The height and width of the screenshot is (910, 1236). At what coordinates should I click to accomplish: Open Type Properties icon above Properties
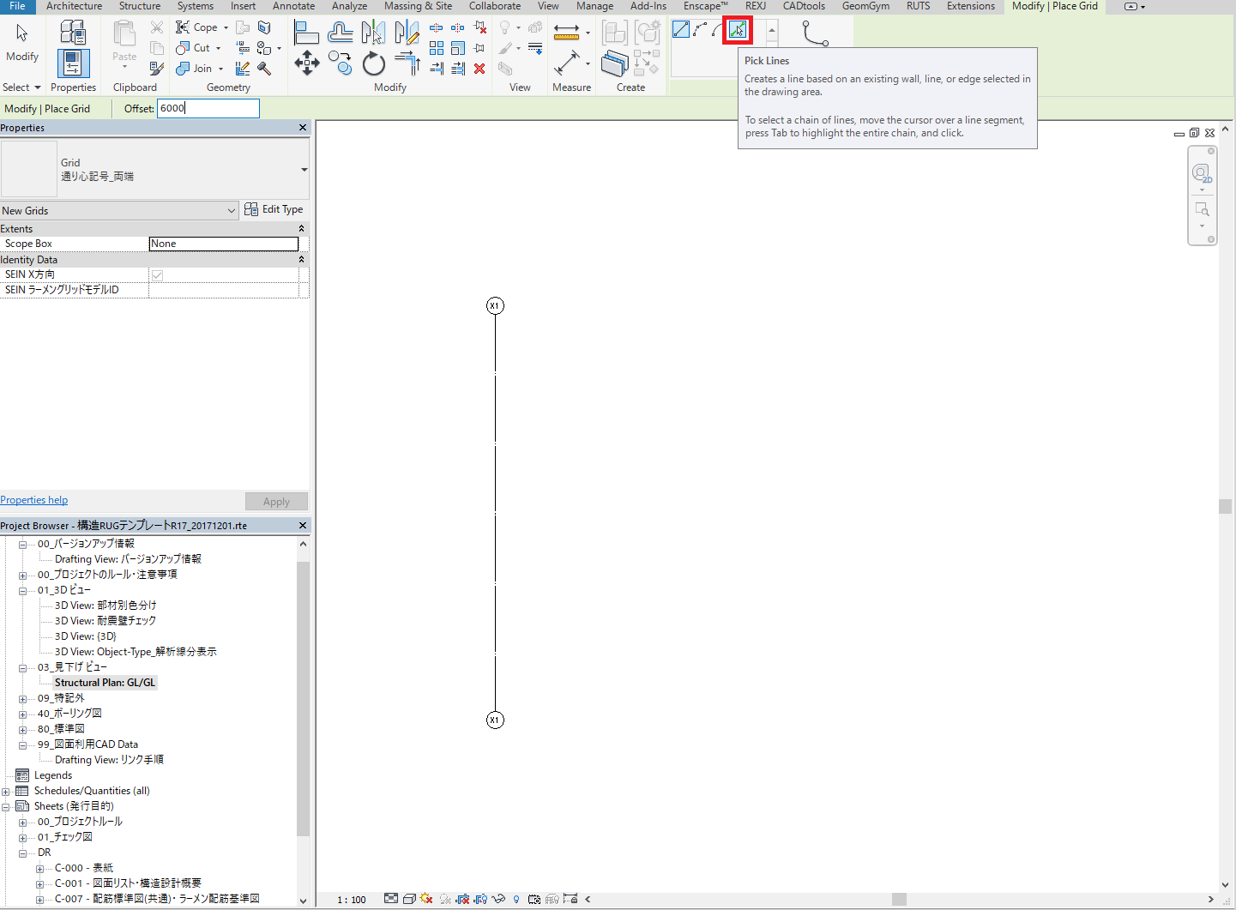click(x=73, y=33)
